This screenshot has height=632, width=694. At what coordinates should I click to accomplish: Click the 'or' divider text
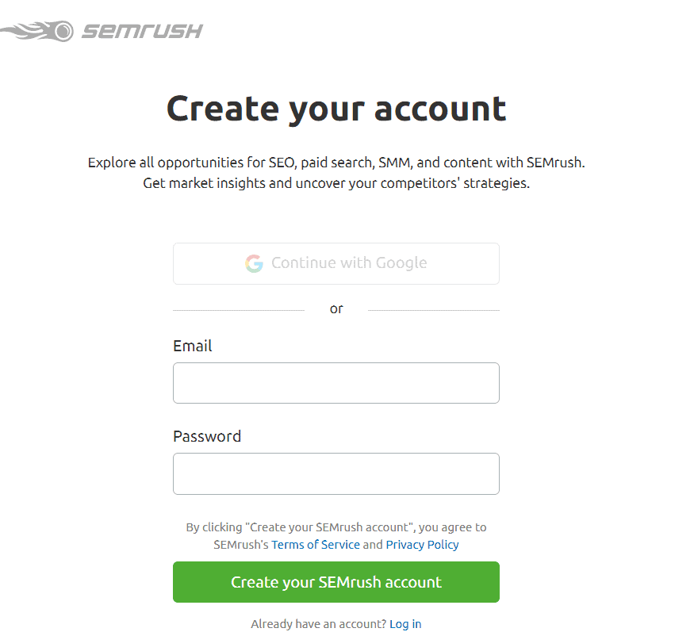(335, 308)
